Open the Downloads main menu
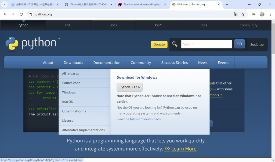275x162 pixels. tap(74, 62)
